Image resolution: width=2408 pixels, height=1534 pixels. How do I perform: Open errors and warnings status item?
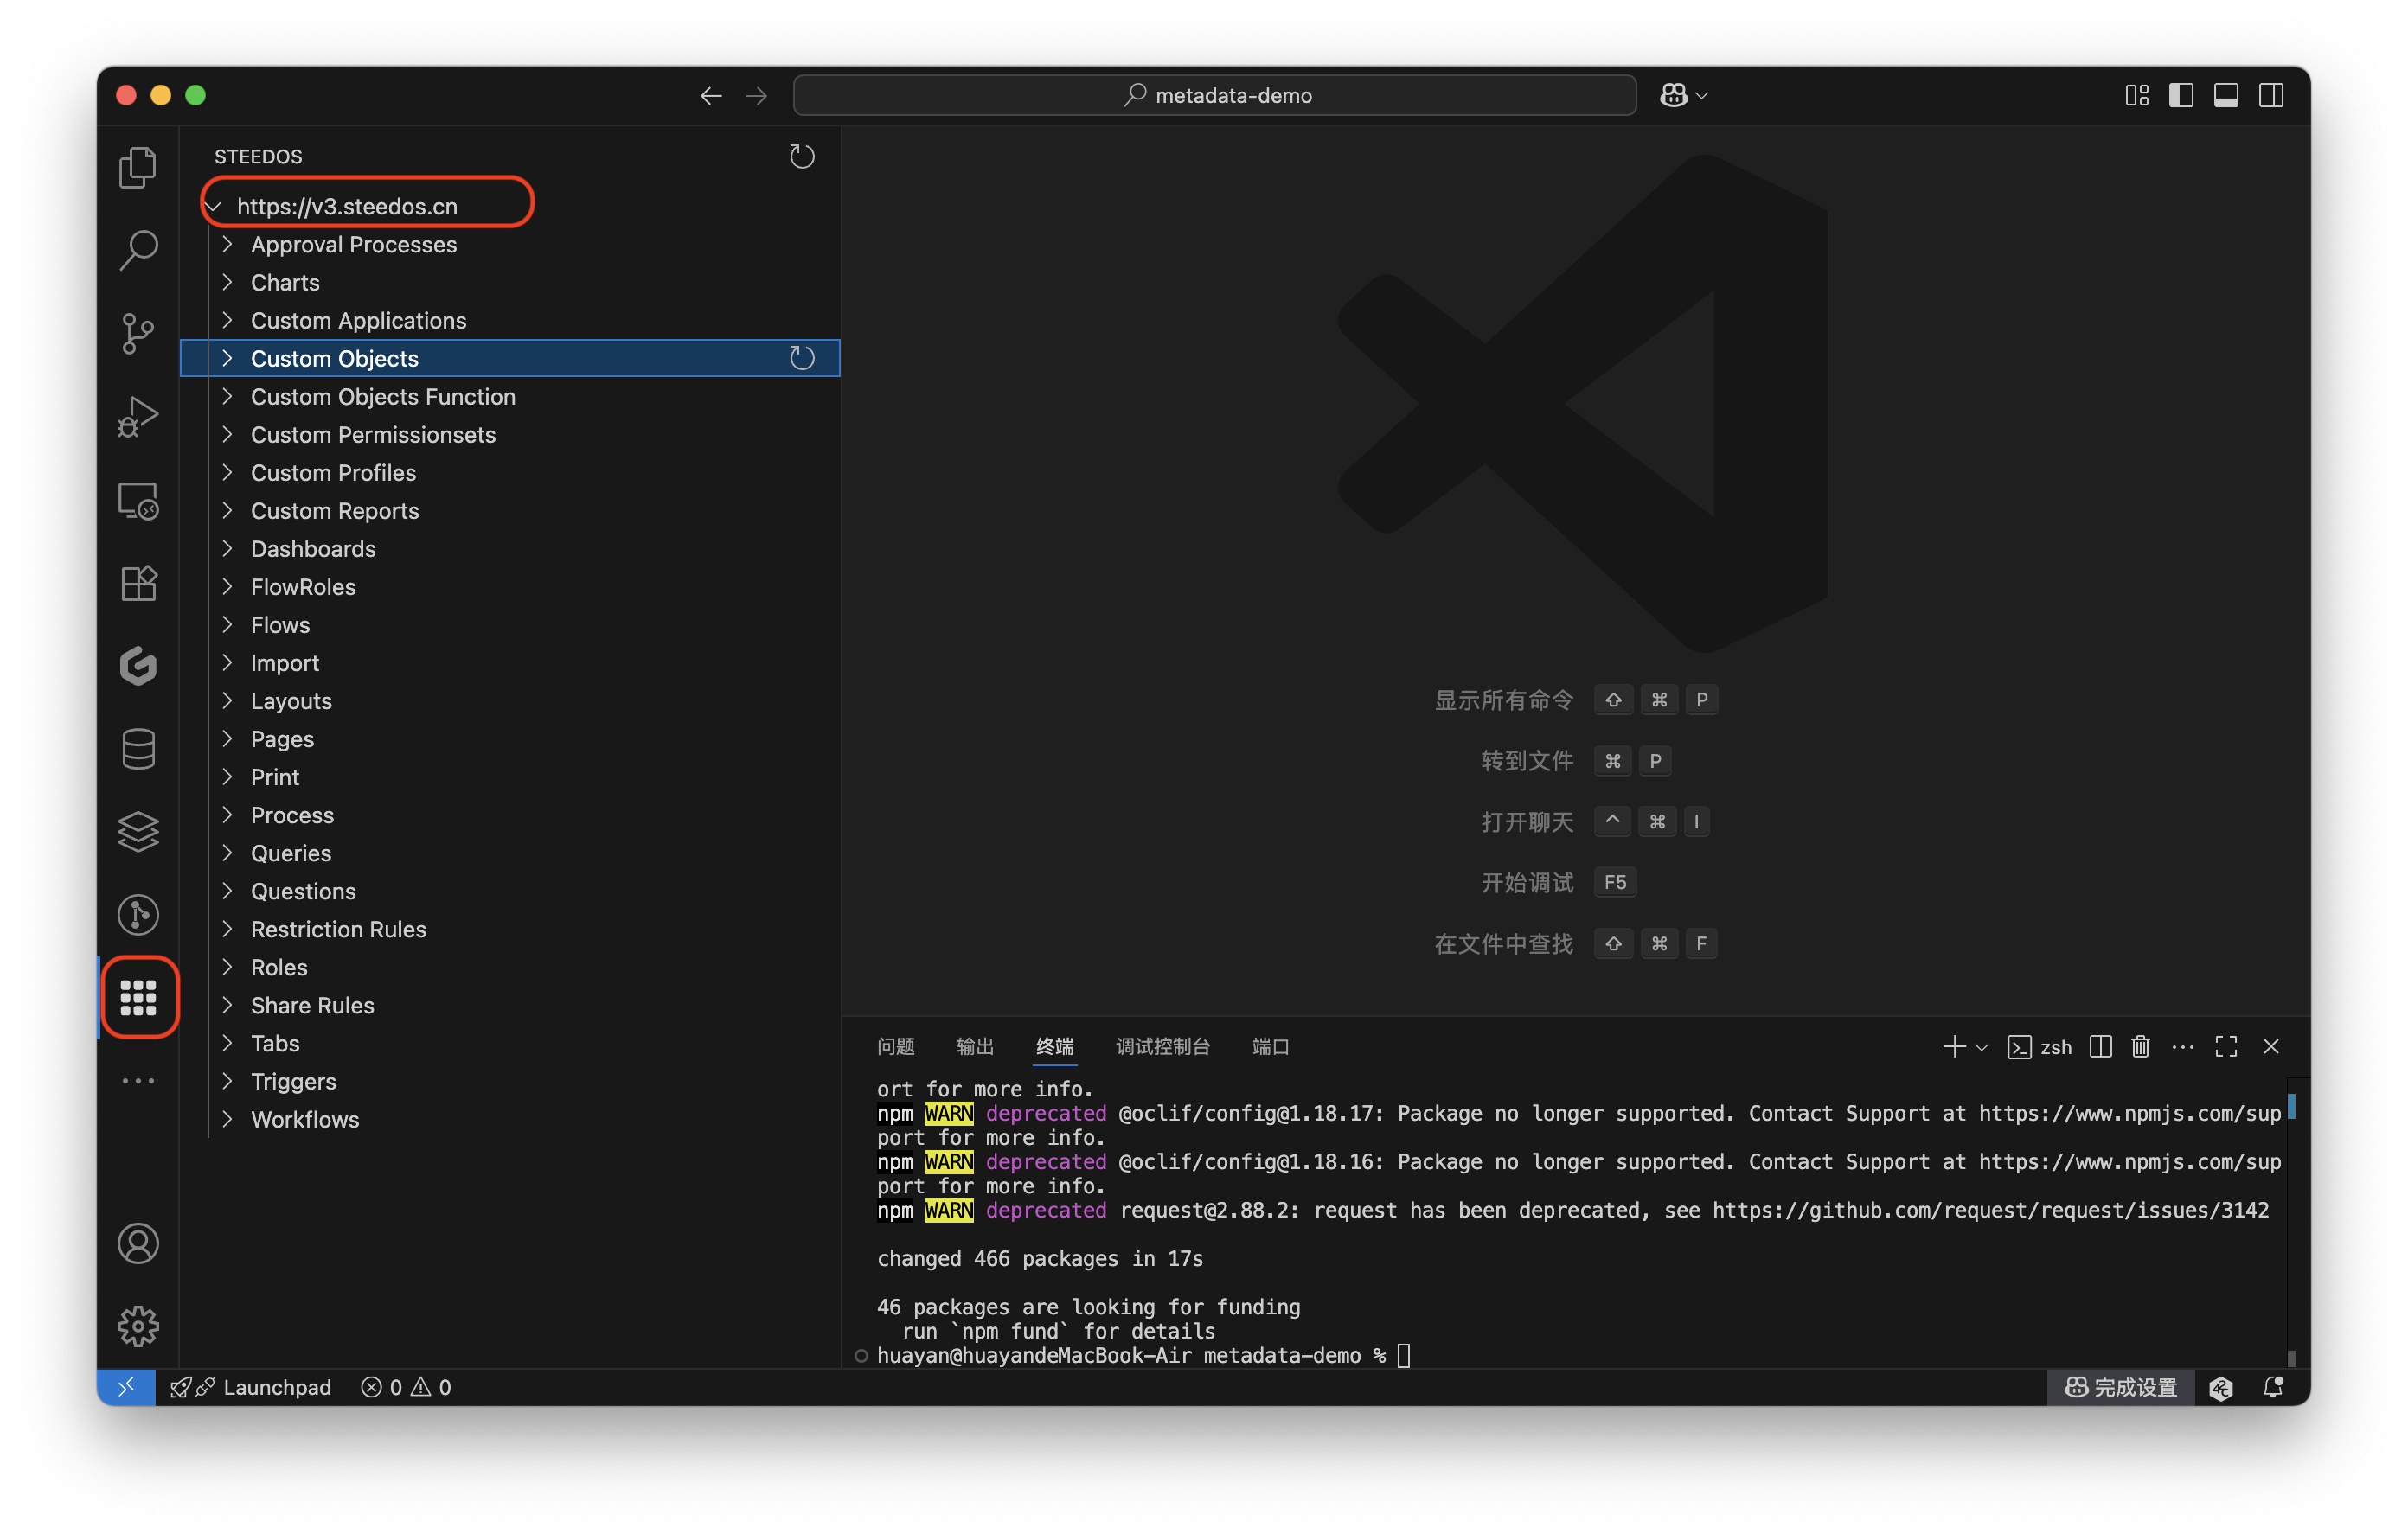[x=406, y=1386]
